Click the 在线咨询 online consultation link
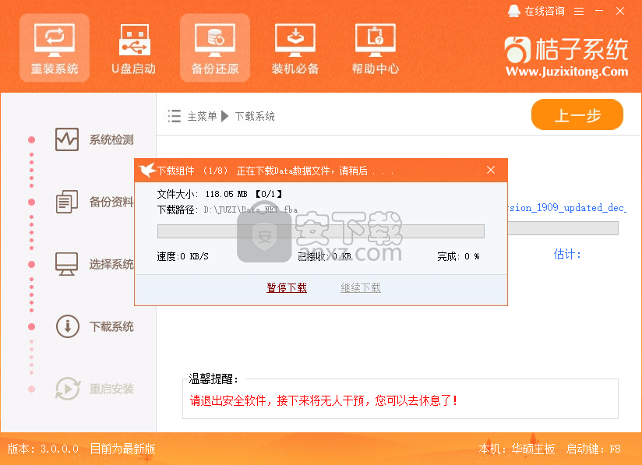This screenshot has height=465, width=642. (536, 11)
